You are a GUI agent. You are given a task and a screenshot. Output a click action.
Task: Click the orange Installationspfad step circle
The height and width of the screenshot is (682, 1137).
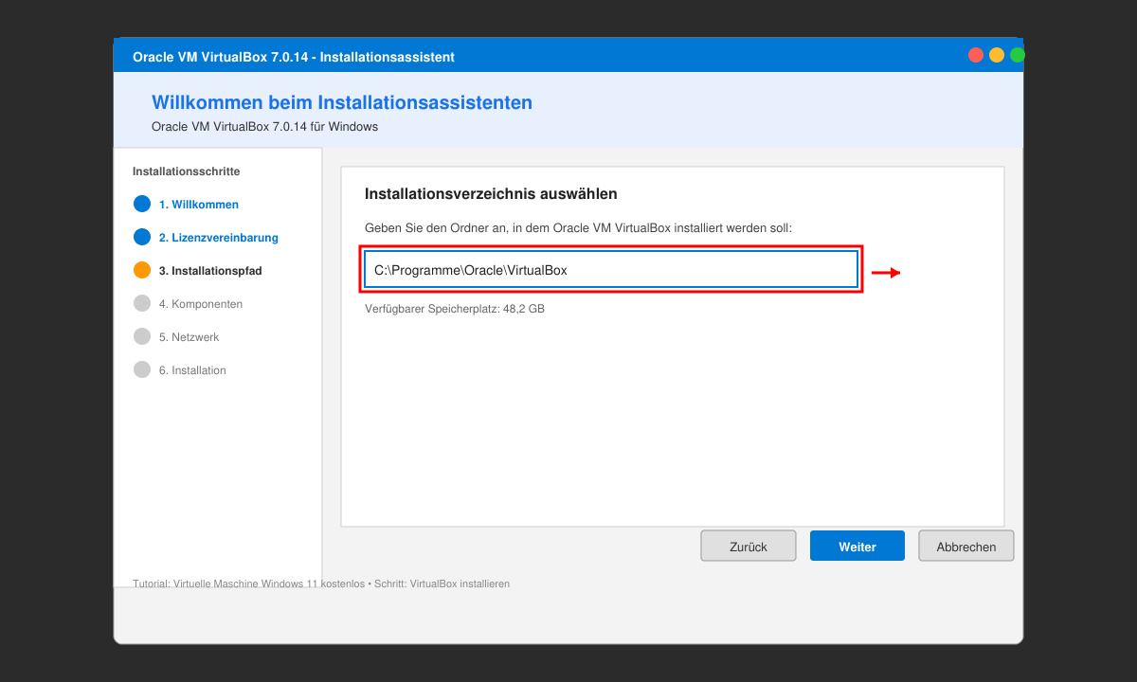coord(142,270)
